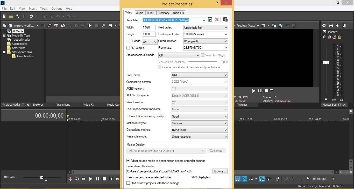The height and width of the screenshot is (189, 354).
Task: Click the record microphone in timeline transport
Action: click(70, 179)
